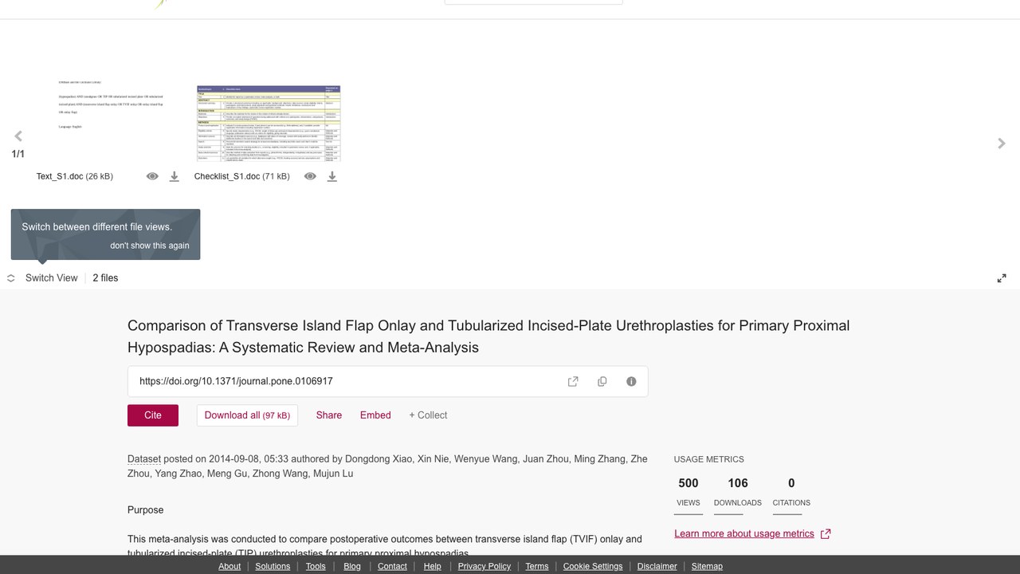Open fullscreen view with the expand icon
Image resolution: width=1020 pixels, height=574 pixels.
1002,278
